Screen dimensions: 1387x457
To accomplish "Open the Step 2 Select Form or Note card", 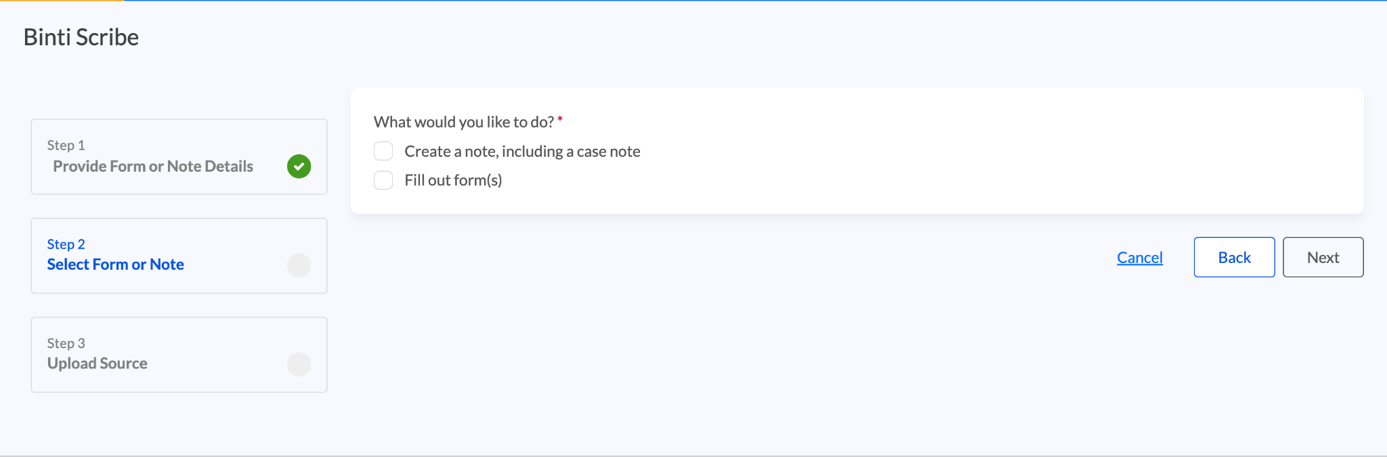I will point(179,256).
